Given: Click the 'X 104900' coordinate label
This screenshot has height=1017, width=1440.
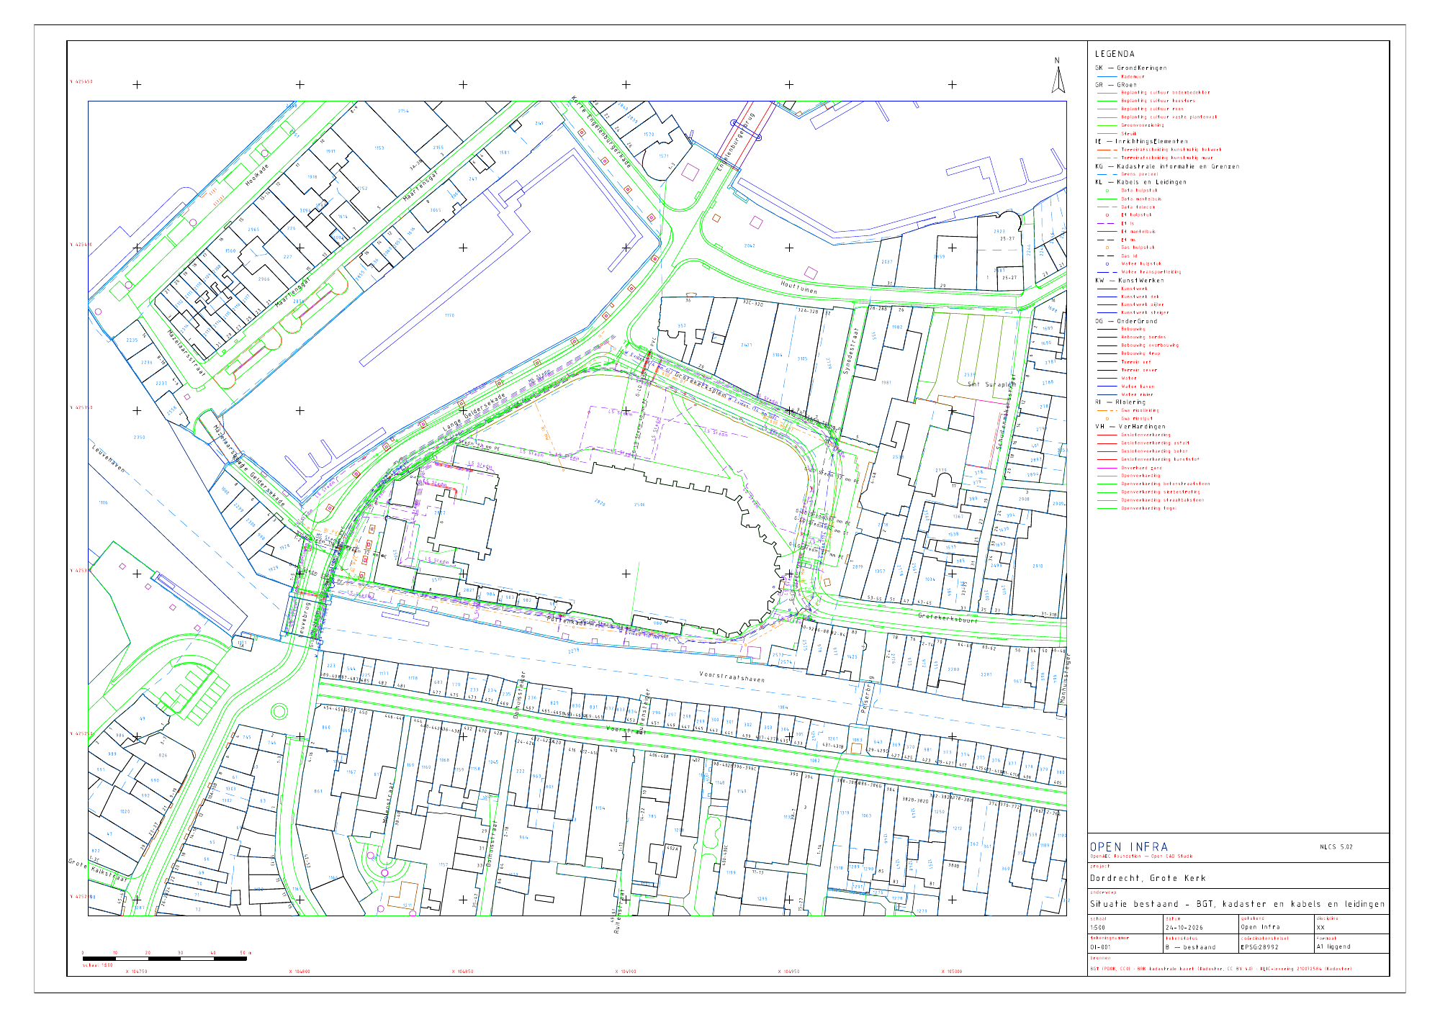Looking at the screenshot, I should click(x=626, y=972).
